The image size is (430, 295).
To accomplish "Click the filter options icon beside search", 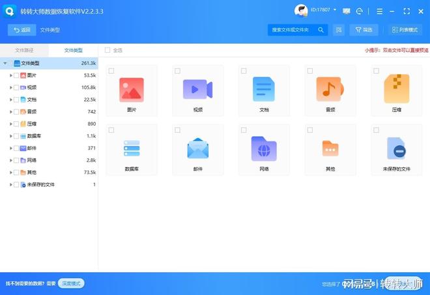I will tap(339, 30).
